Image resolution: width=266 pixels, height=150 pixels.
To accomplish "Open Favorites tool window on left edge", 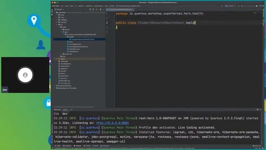I will tap(52, 139).
